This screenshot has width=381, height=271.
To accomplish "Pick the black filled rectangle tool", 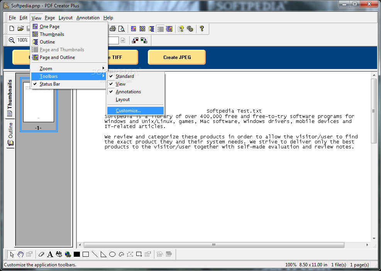I will [x=77, y=254].
